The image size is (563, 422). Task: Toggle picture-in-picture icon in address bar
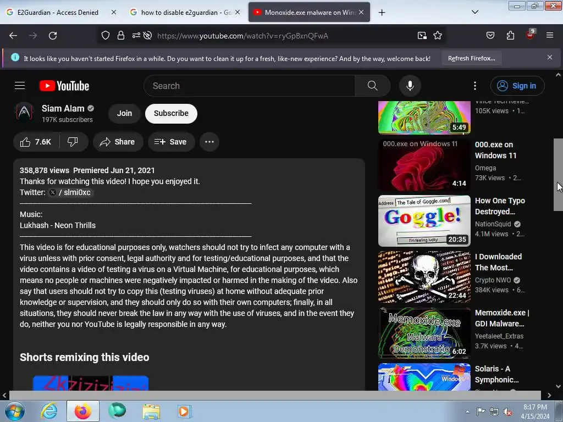tap(422, 36)
